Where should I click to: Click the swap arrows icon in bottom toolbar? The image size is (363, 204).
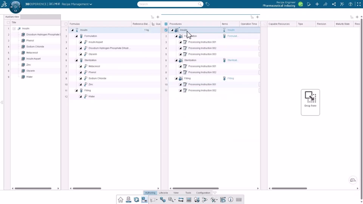tap(181, 199)
